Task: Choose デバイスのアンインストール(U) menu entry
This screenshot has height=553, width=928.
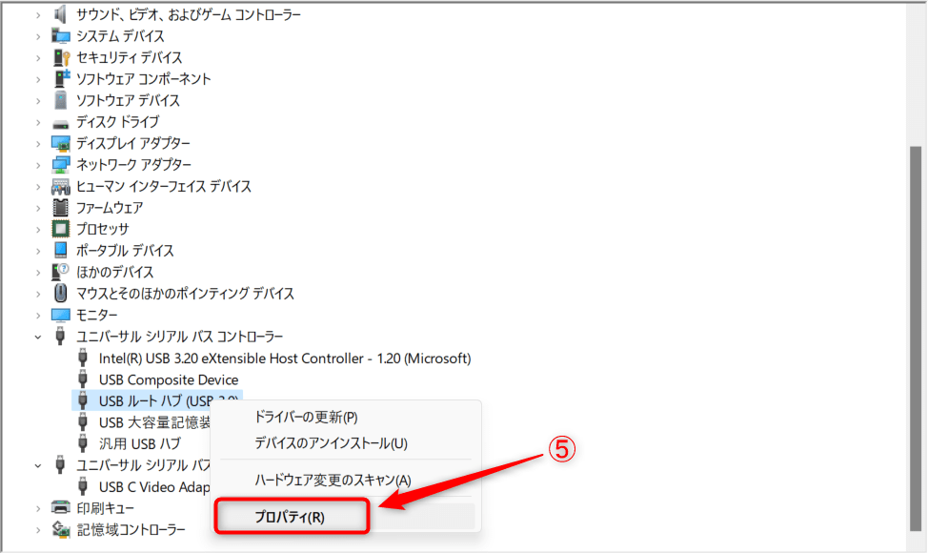Action: (331, 443)
